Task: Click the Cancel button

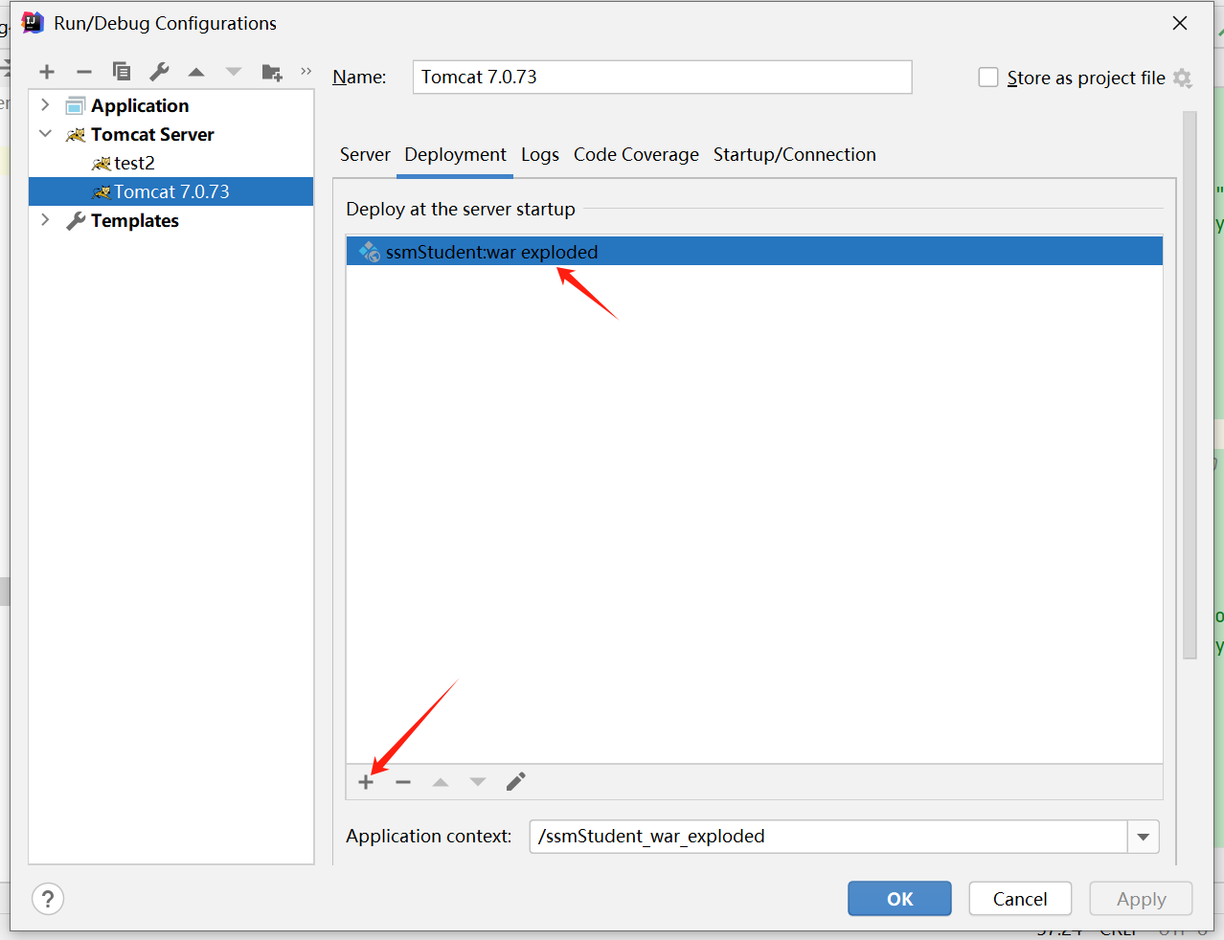Action: (x=1020, y=899)
